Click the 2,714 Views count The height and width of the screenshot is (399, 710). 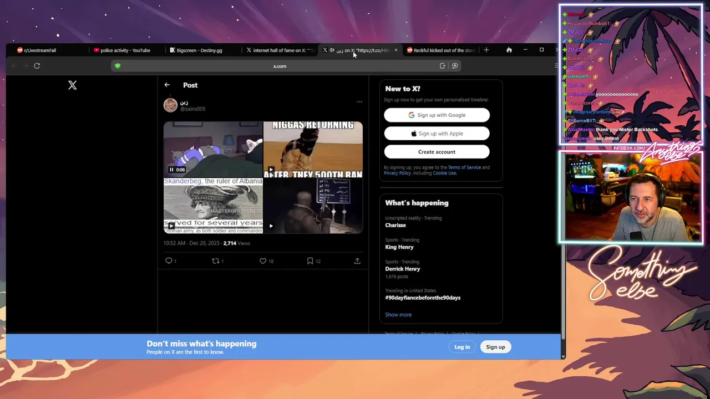(237, 243)
